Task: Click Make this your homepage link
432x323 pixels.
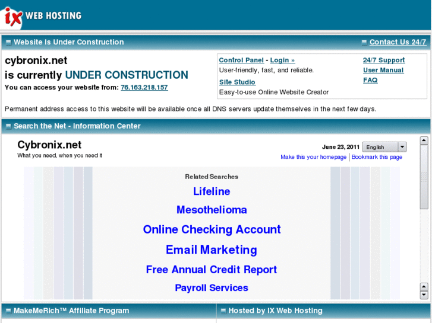Action: tap(314, 157)
